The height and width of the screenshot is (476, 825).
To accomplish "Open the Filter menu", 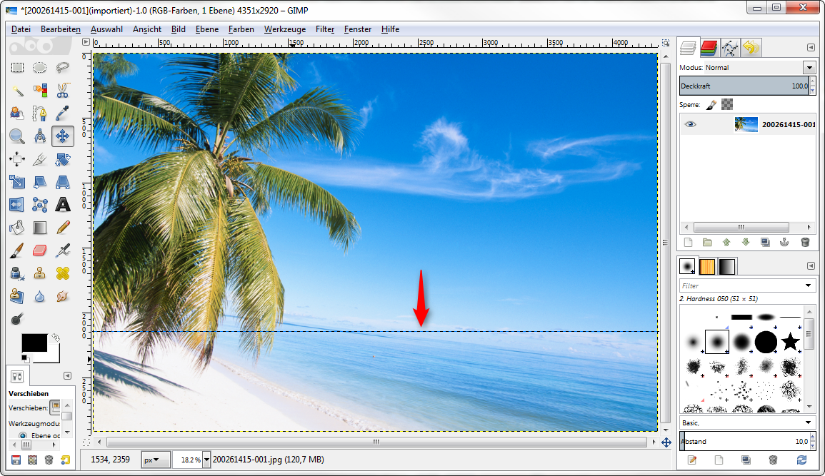I will 325,29.
